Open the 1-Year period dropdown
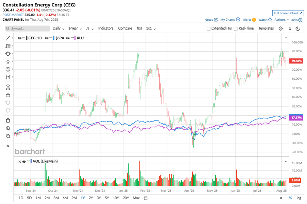Screen dimensions: 307x204 [75, 28]
